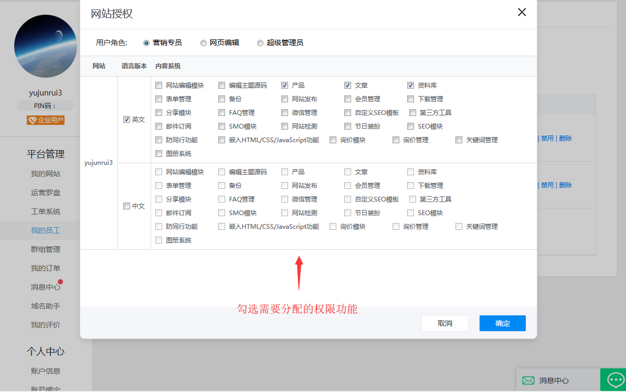The height and width of the screenshot is (392, 626).
Task: Open 消息中心 with red notification dot
Action: coord(45,287)
